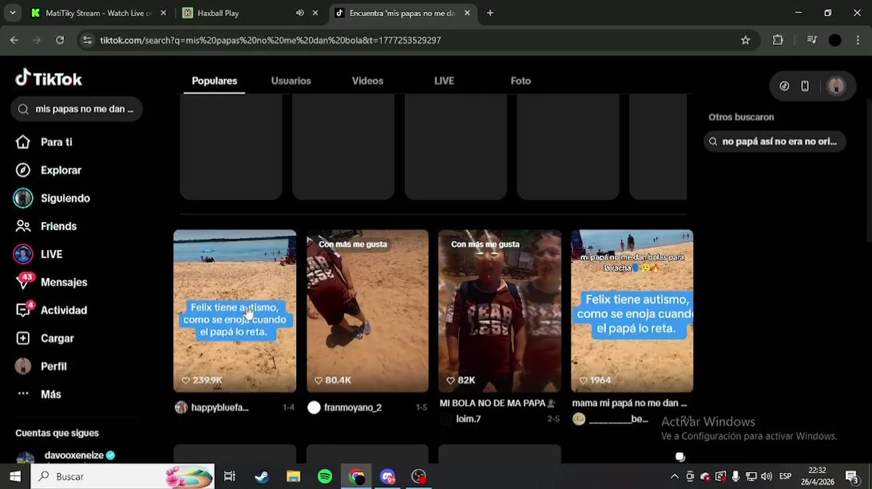View site information icon in address bar
Viewport: 872px width, 489px height.
[x=87, y=40]
